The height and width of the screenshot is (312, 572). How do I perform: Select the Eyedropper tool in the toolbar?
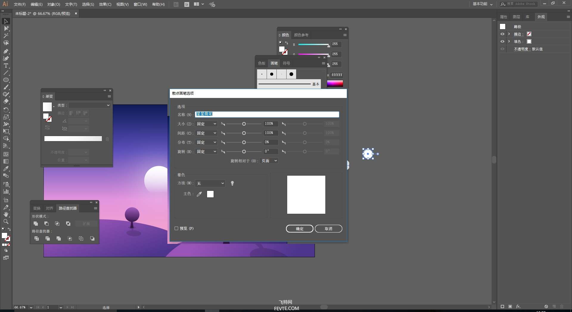pos(6,169)
